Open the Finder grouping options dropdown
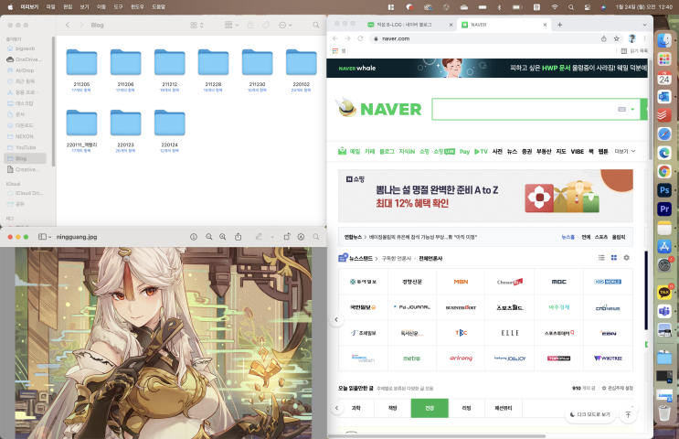The height and width of the screenshot is (439, 679). (x=232, y=25)
